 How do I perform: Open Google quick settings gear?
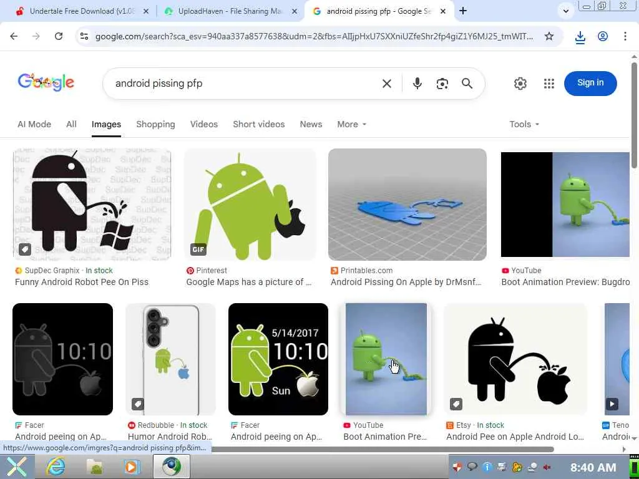click(520, 84)
